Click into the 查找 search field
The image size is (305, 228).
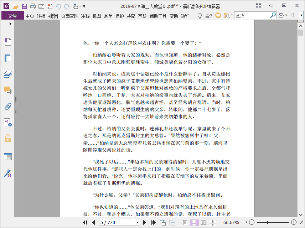(252, 16)
